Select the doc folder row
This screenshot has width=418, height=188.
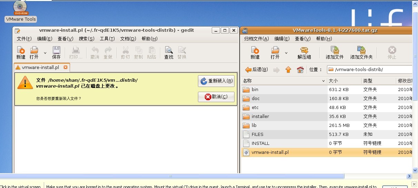(x=327, y=98)
